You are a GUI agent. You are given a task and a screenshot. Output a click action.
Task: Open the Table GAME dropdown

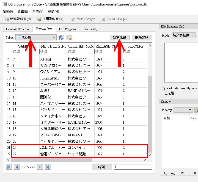point(36,37)
